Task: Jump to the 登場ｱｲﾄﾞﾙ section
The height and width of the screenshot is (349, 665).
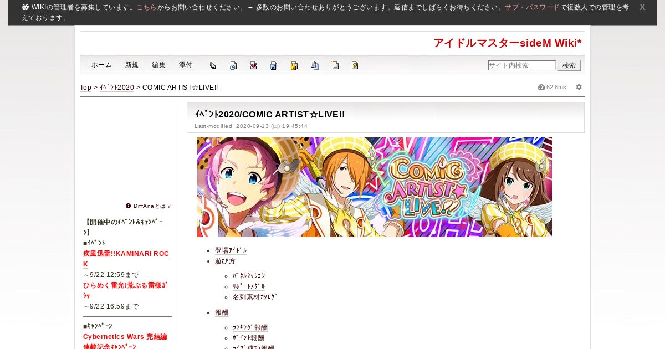Action: pos(231,250)
